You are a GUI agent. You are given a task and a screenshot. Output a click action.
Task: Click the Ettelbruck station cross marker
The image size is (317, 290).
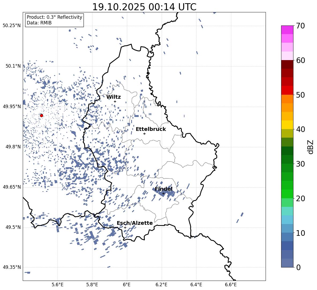click(144, 134)
